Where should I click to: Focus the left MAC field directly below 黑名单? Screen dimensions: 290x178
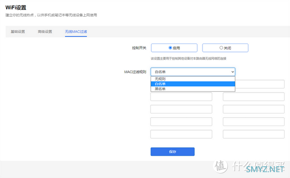(x=181, y=97)
